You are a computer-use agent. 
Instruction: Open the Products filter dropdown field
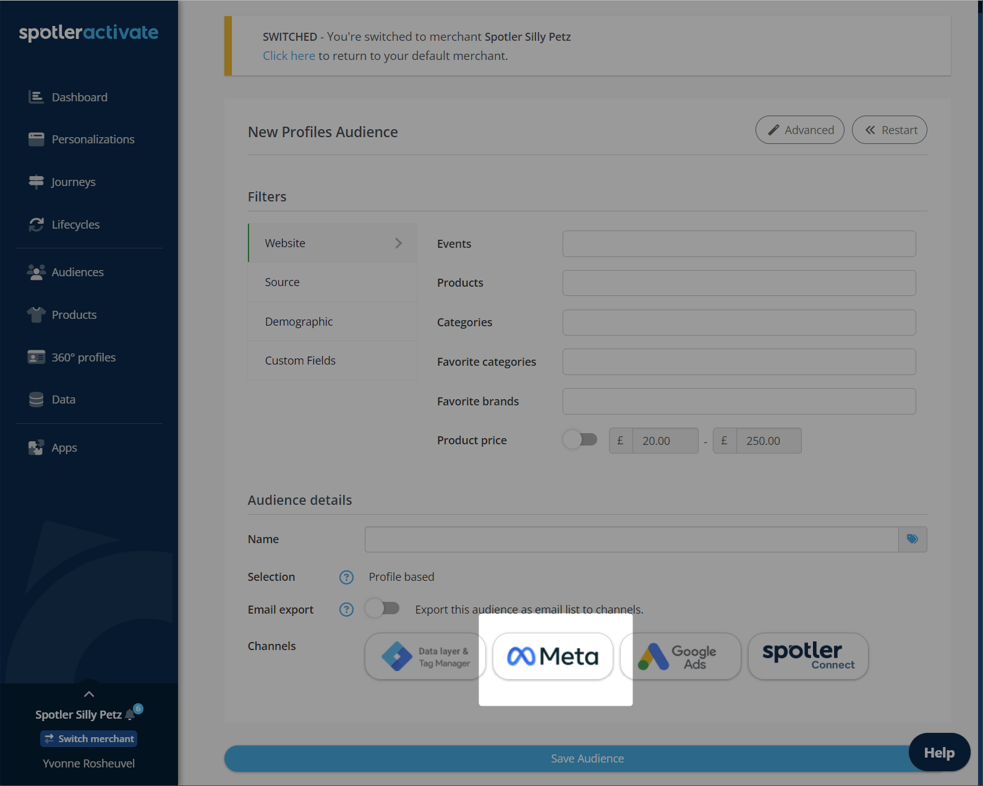coord(739,283)
